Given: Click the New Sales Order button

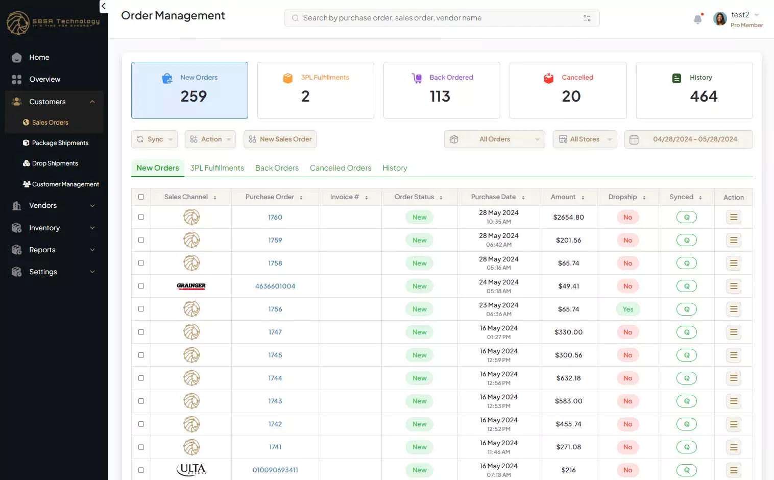Looking at the screenshot, I should click(x=280, y=139).
